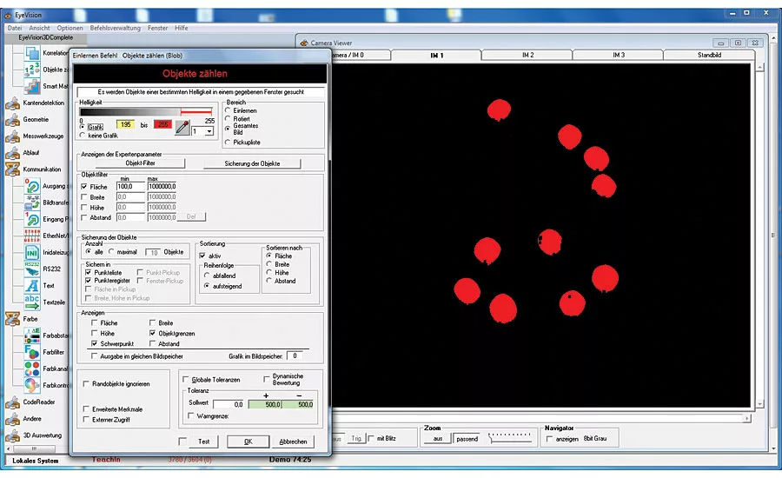Click the zoom passend button
This screenshot has height=478, width=782.
pyautogui.click(x=467, y=439)
